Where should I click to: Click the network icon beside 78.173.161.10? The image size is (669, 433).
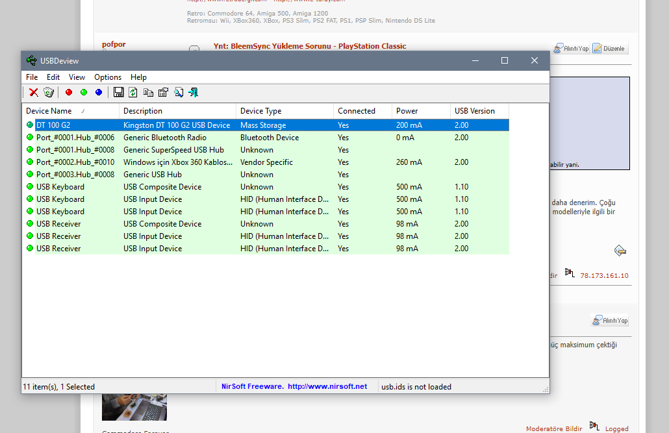point(570,272)
